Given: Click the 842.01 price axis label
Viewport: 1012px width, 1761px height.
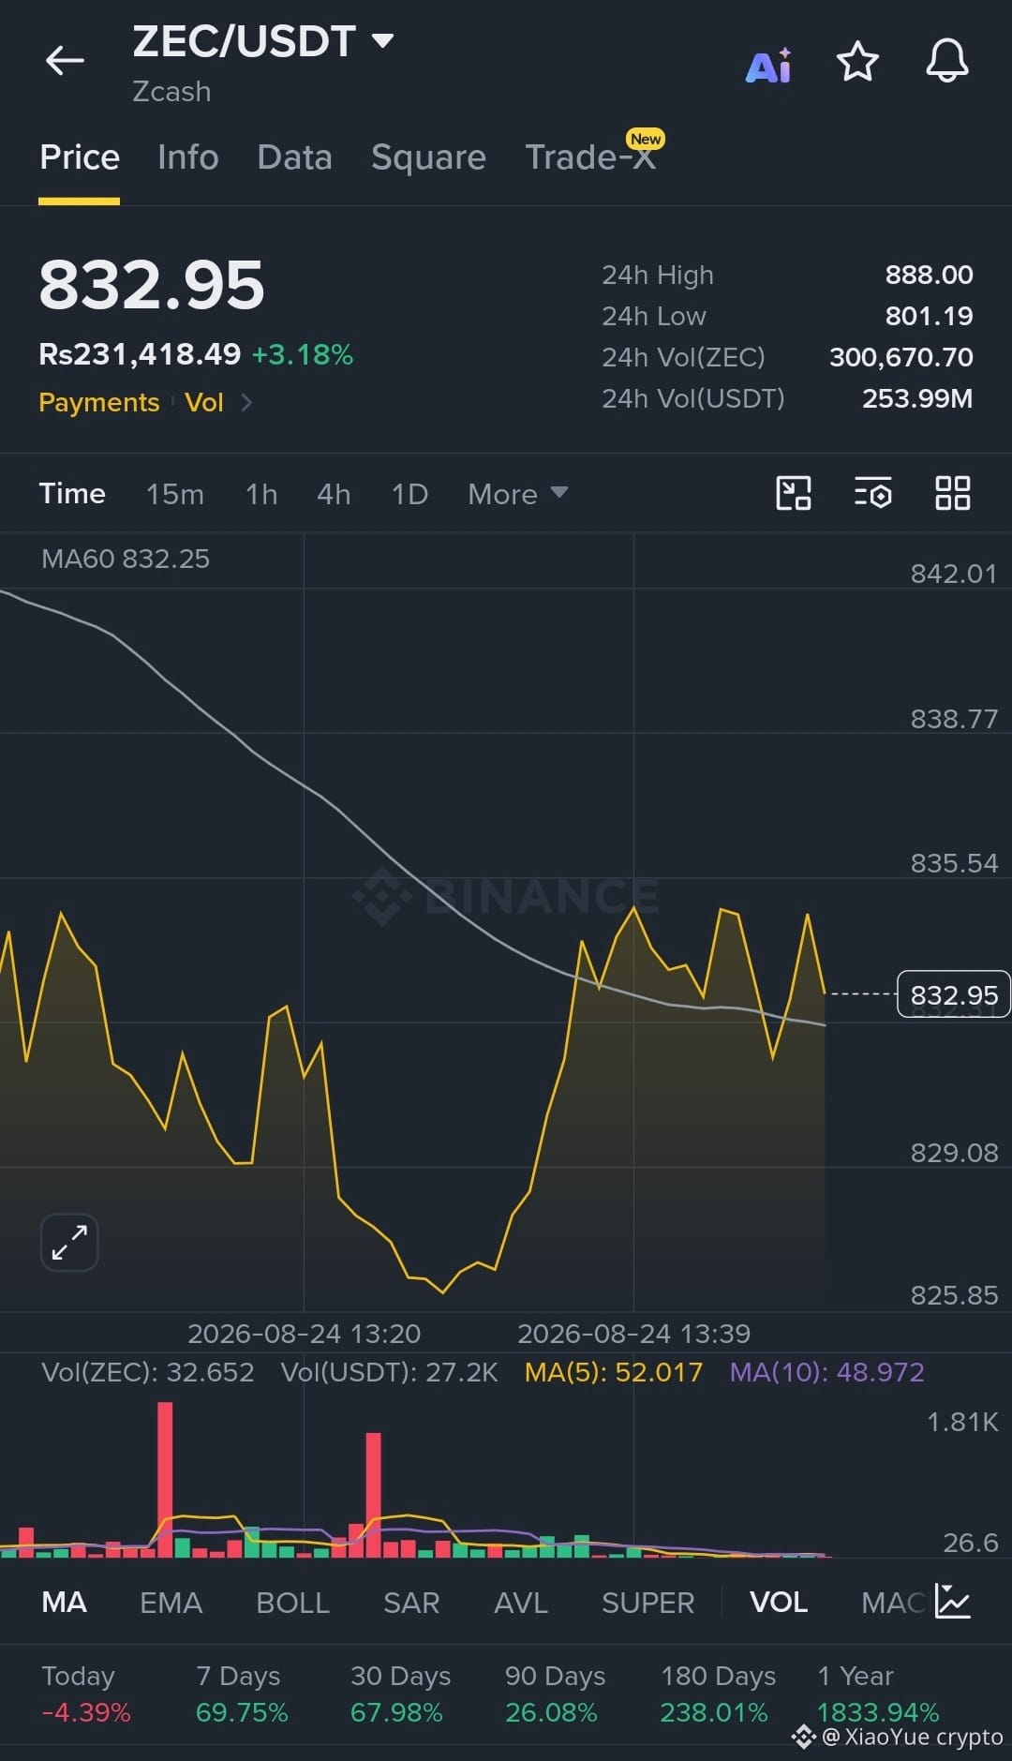Looking at the screenshot, I should pos(954,574).
